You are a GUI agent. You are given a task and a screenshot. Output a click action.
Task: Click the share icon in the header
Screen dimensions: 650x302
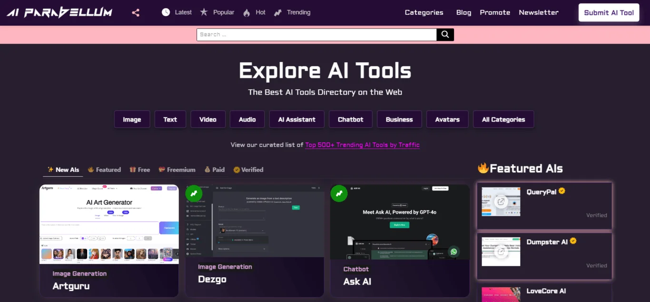click(x=136, y=13)
